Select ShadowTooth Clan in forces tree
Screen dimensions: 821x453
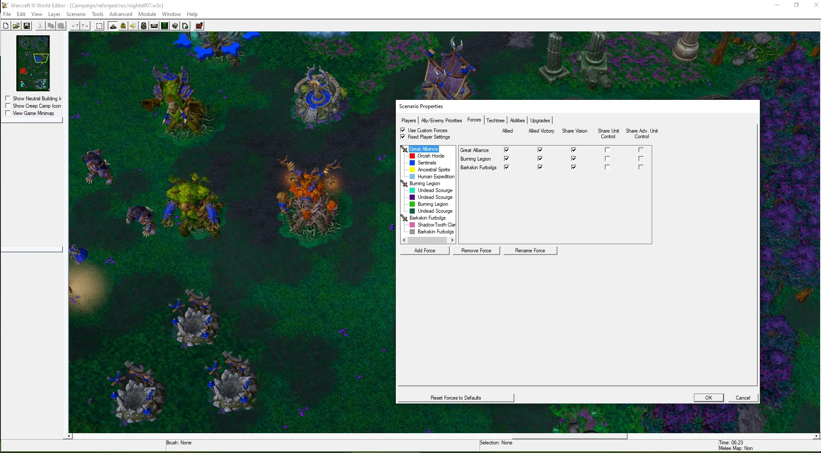click(436, 225)
